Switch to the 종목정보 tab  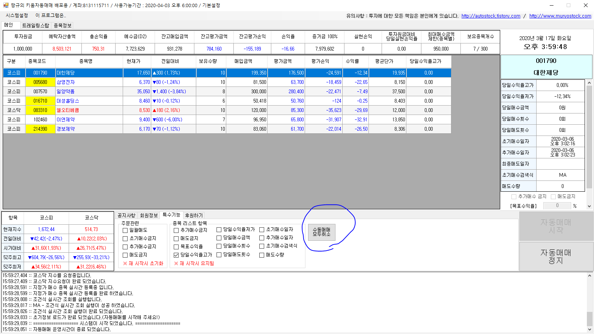click(x=62, y=25)
